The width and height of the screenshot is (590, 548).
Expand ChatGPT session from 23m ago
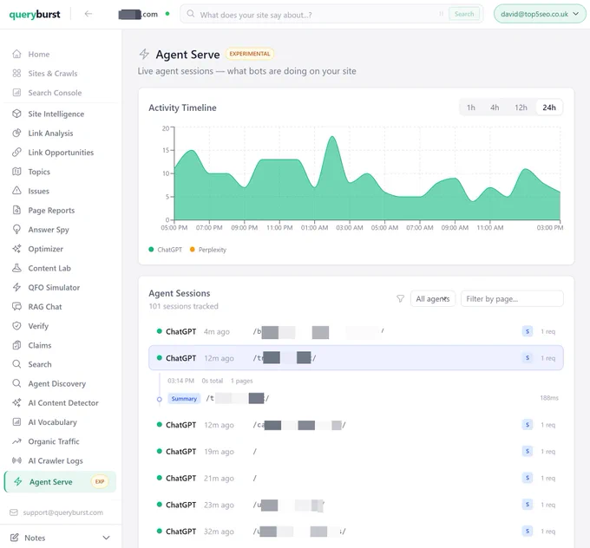(356, 505)
